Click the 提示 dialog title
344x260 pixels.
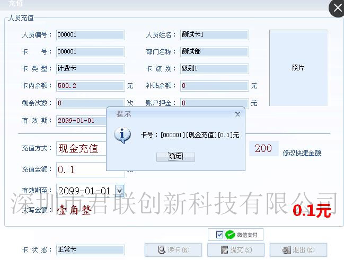124,114
